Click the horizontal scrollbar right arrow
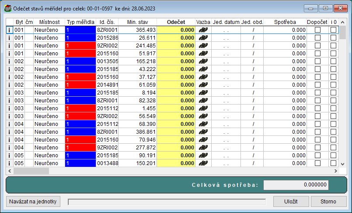 [335, 171]
